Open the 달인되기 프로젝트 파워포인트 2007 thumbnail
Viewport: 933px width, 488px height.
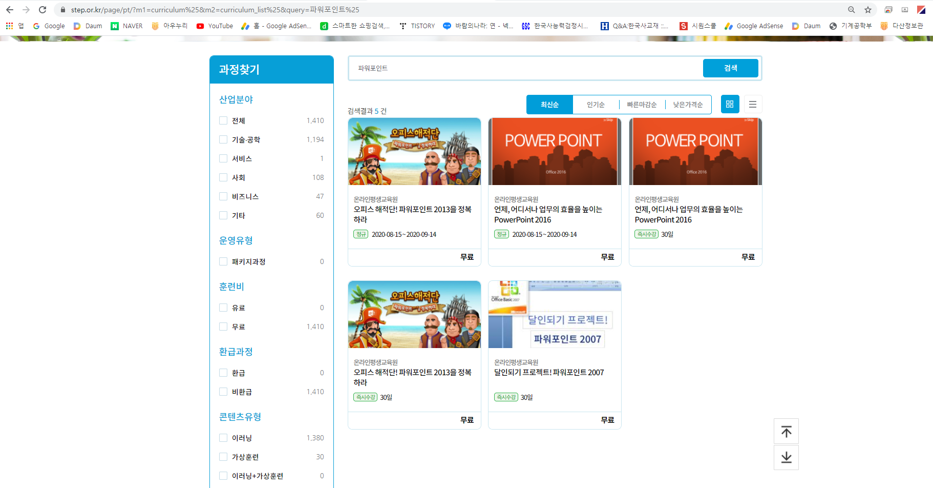tap(555, 315)
